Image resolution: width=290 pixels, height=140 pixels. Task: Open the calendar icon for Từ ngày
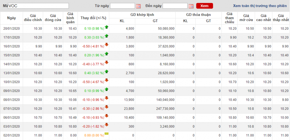138,6
